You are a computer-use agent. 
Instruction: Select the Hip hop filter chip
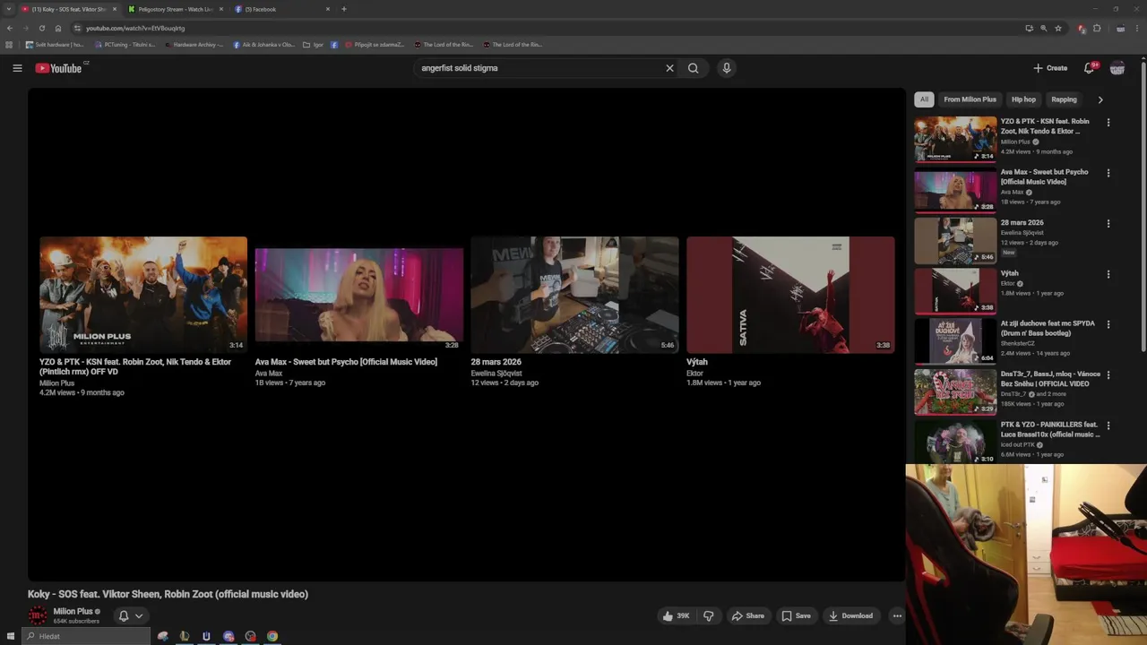coord(1023,99)
